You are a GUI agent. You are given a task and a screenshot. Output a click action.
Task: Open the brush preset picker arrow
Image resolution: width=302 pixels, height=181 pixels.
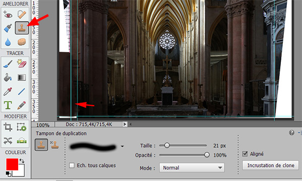point(122,147)
